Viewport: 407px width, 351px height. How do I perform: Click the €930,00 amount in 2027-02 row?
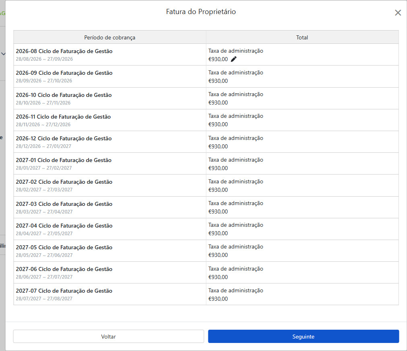(218, 190)
